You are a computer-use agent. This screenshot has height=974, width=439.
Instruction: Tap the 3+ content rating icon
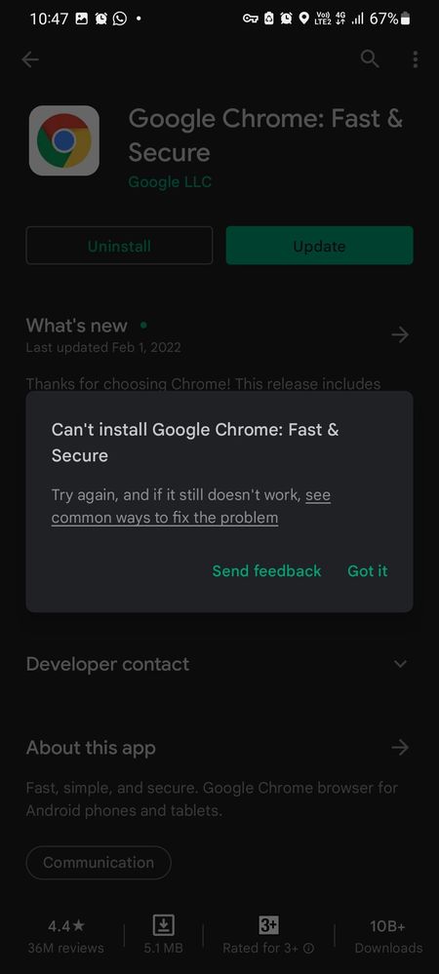268,925
